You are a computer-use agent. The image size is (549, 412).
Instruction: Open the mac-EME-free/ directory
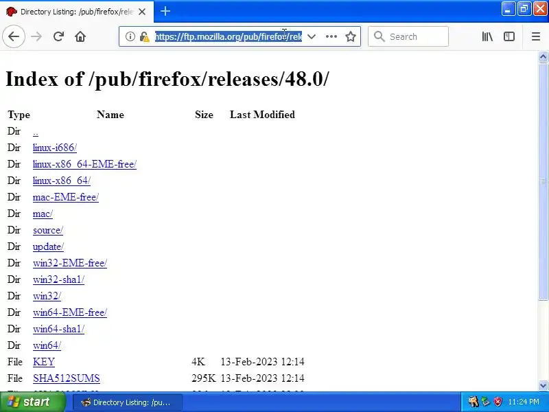click(x=65, y=197)
